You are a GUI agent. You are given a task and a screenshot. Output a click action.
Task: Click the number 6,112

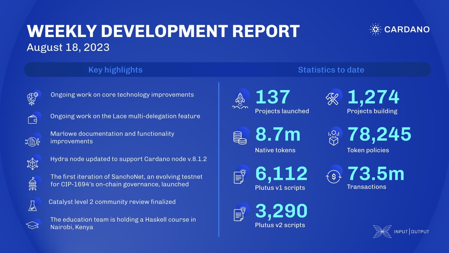(x=281, y=174)
